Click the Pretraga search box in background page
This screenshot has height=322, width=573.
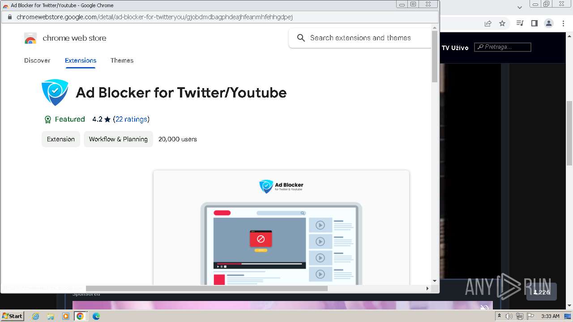click(503, 47)
